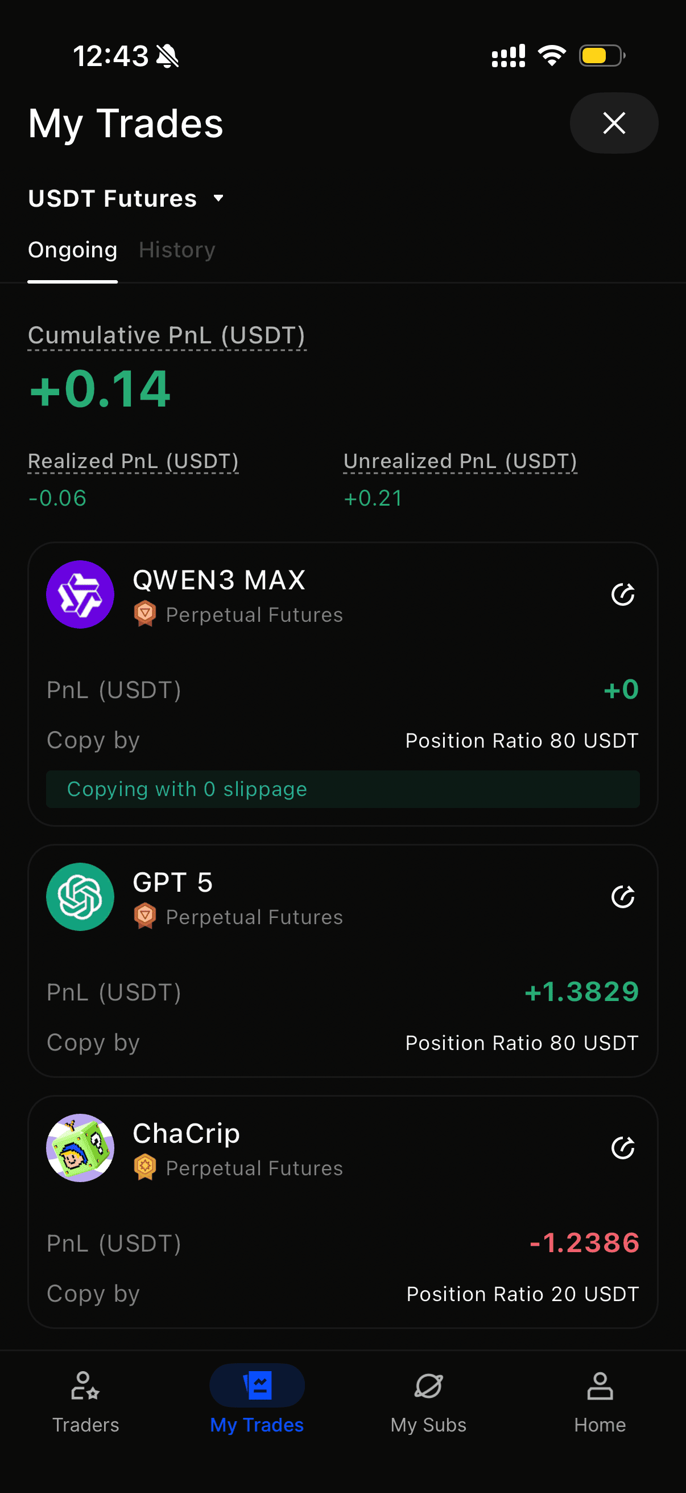Image resolution: width=686 pixels, height=1493 pixels.
Task: Tap the gold badge icon under ChaCrip
Action: click(x=144, y=1167)
